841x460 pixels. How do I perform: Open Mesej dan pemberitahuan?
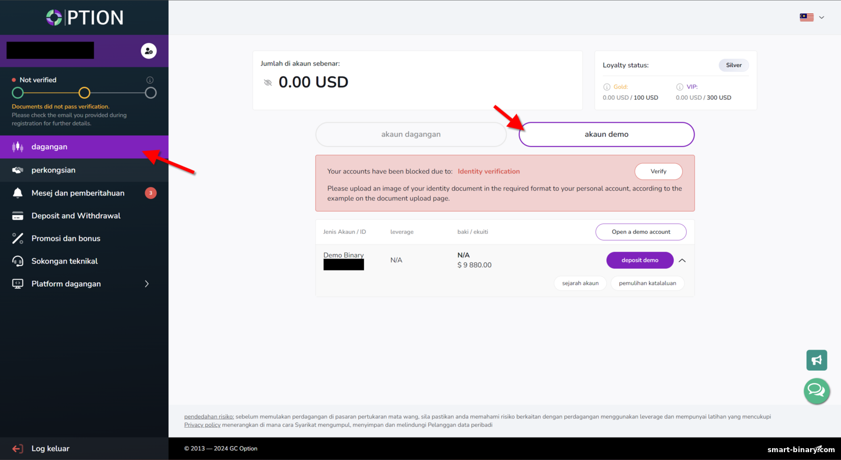(84, 193)
